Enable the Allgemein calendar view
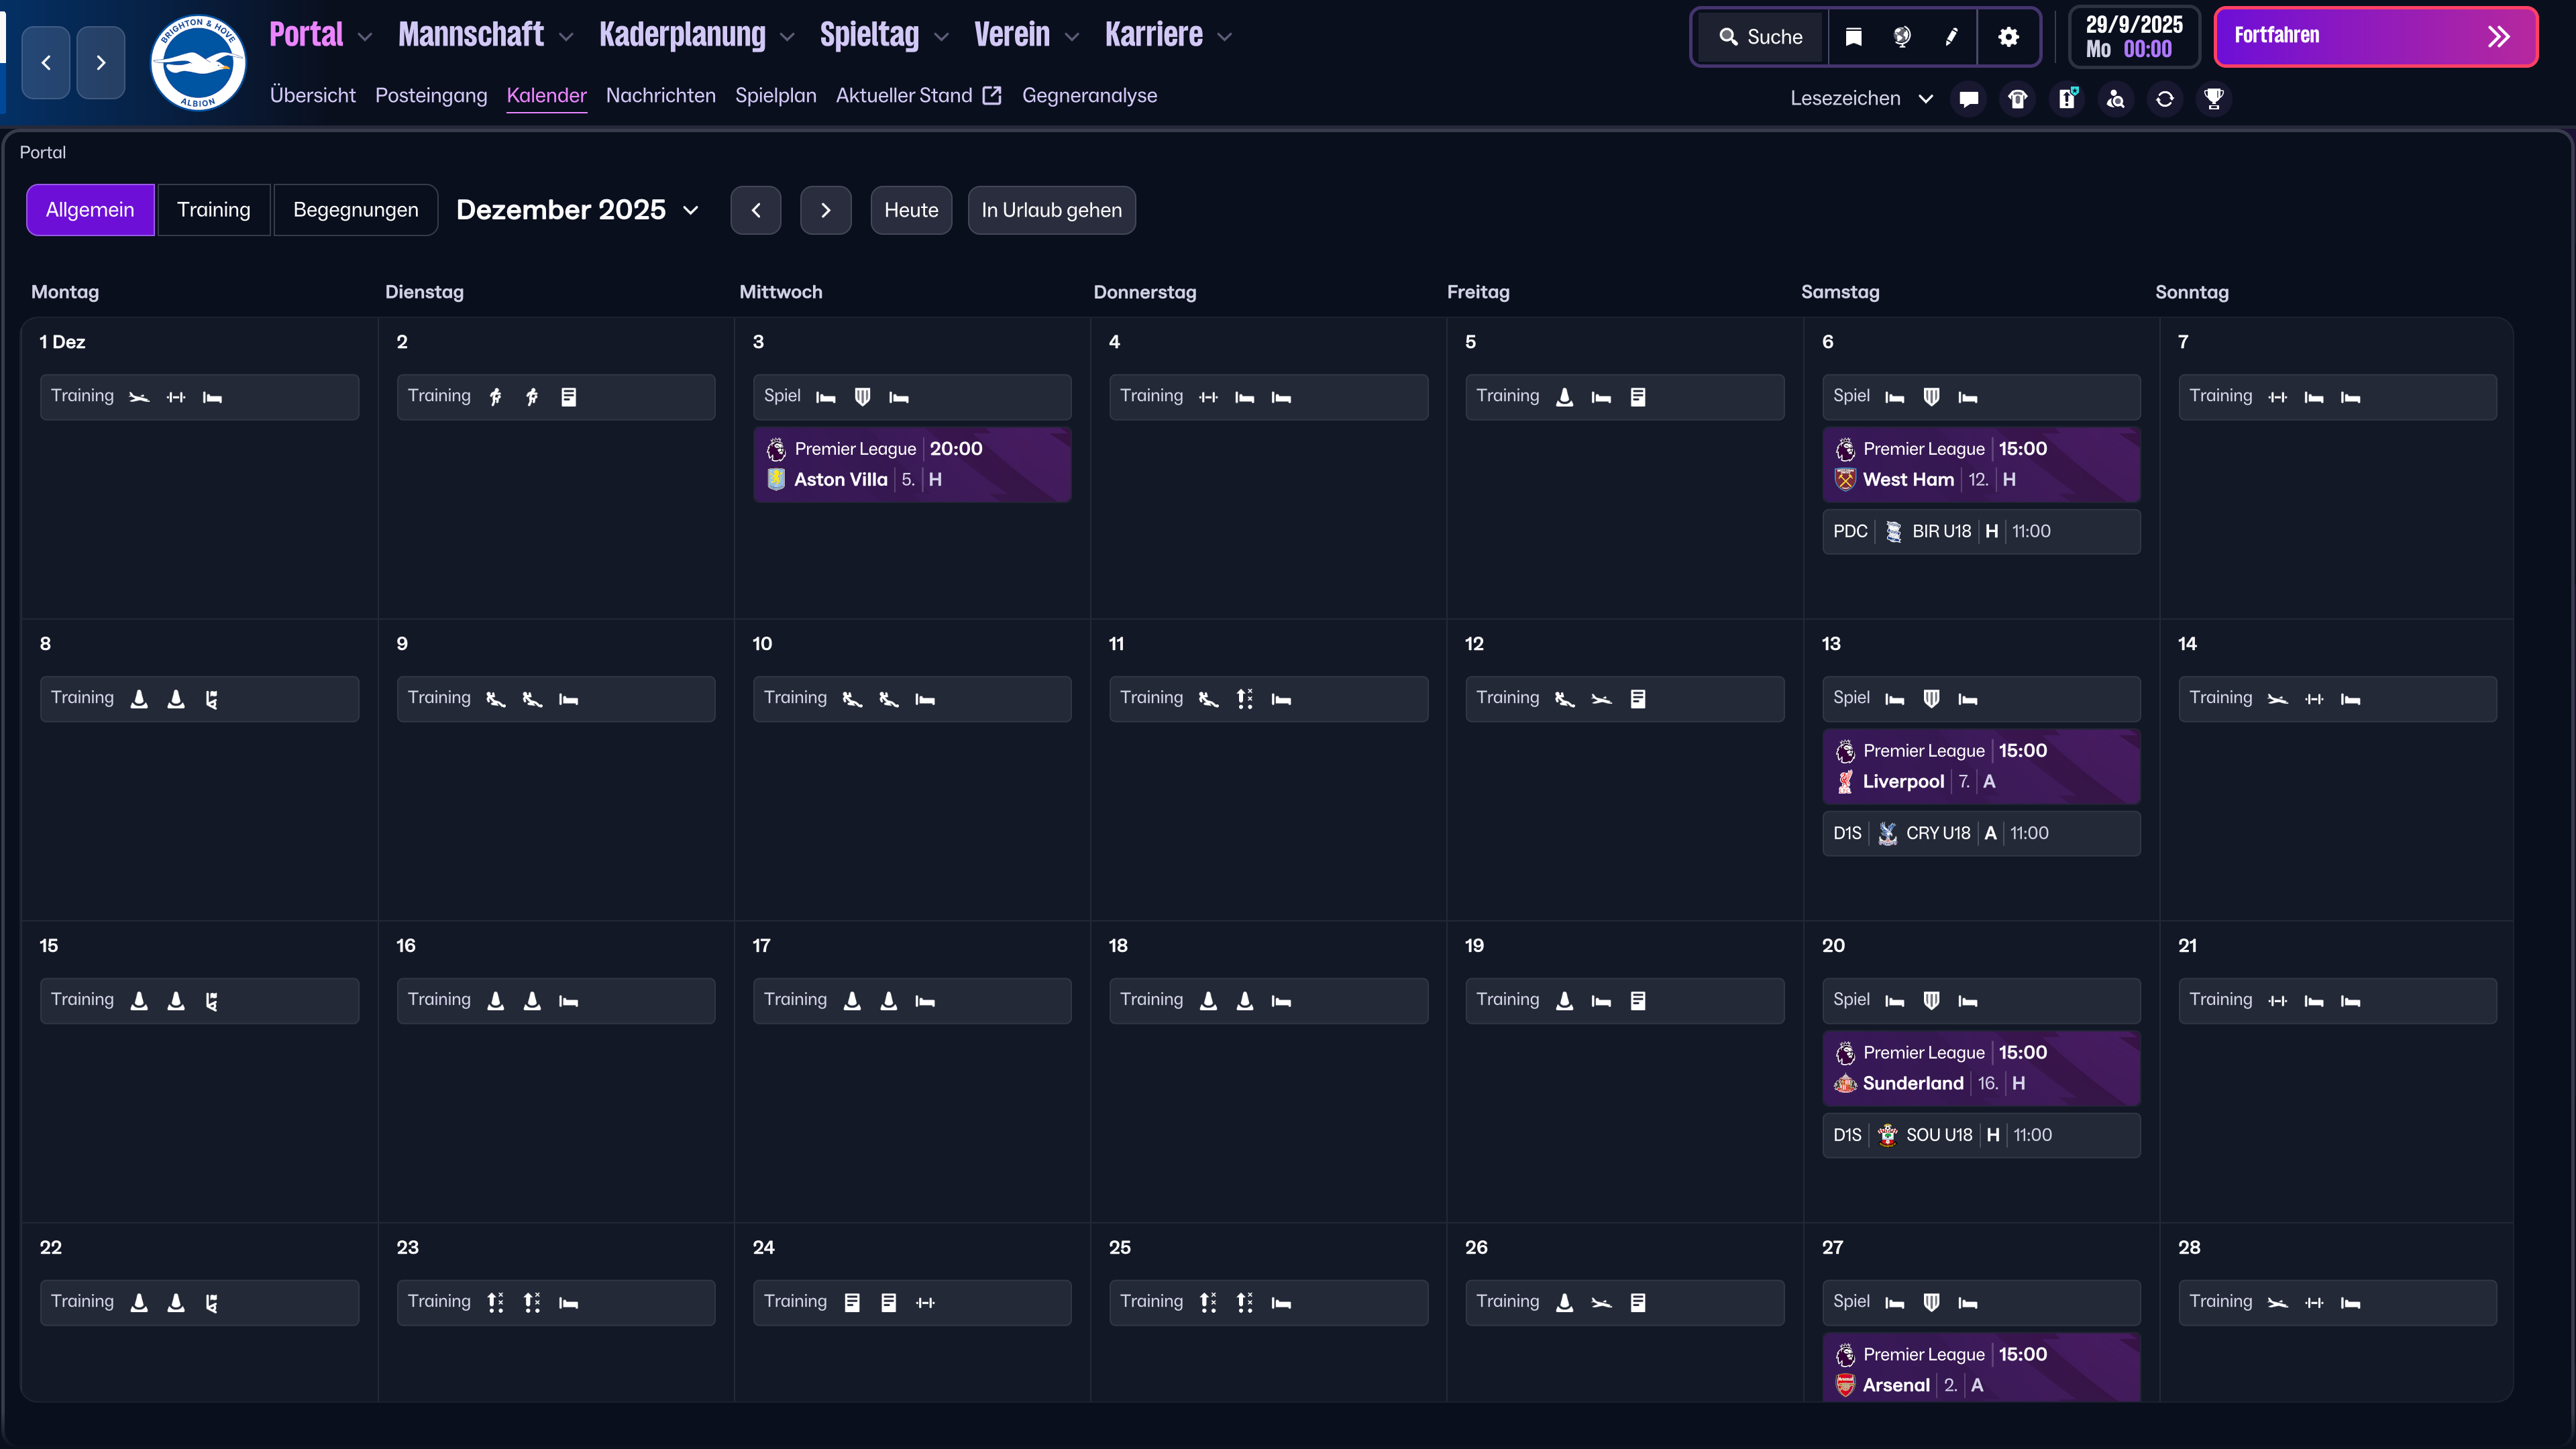Viewport: 2576px width, 1449px height. [90, 209]
